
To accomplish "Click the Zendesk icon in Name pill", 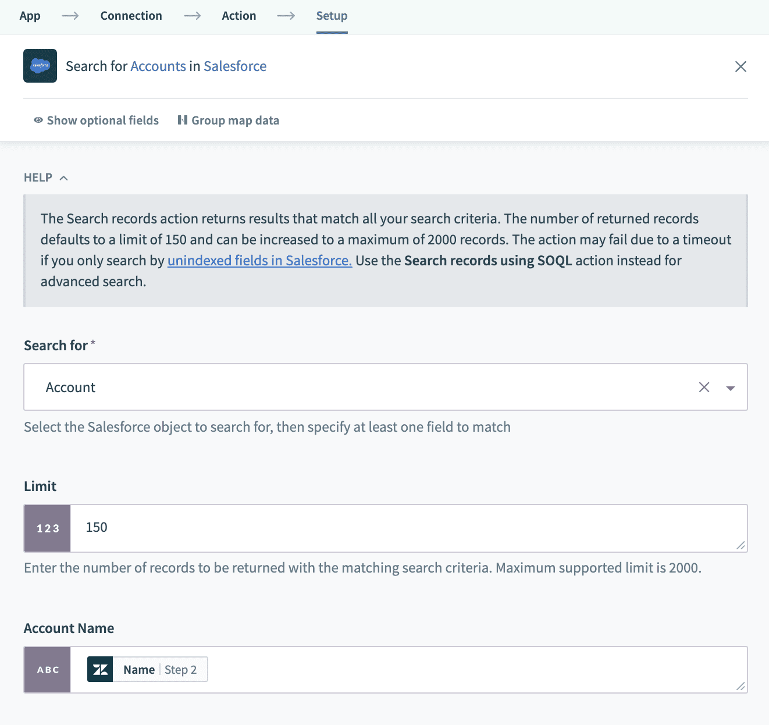I will [100, 670].
